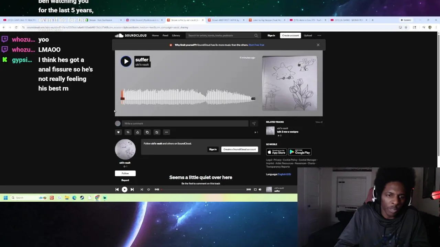Play the track "suffer" with the large play button
Screen dimensions: 440x247
coord(126,61)
